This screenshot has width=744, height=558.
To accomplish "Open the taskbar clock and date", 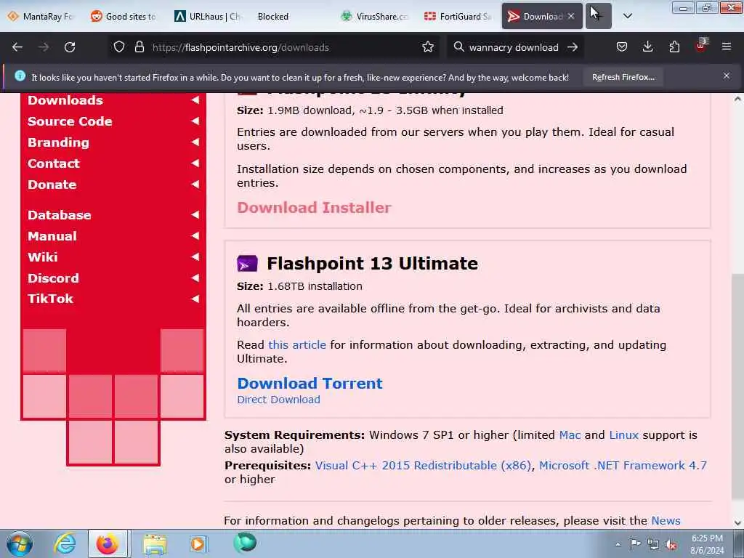I will [x=707, y=544].
